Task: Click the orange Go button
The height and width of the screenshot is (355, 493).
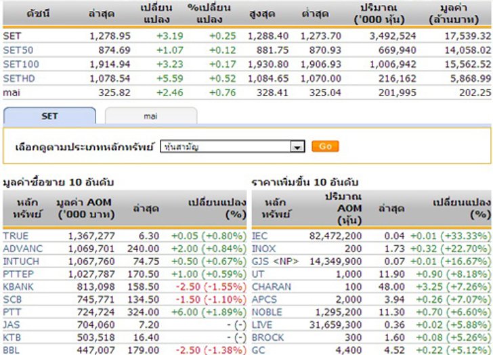Action: 325,146
